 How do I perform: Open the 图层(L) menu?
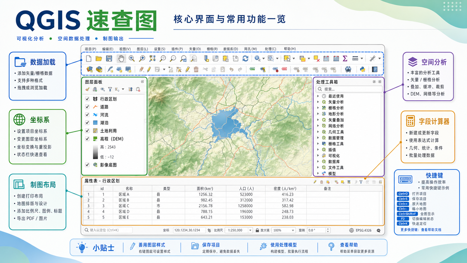(x=142, y=49)
